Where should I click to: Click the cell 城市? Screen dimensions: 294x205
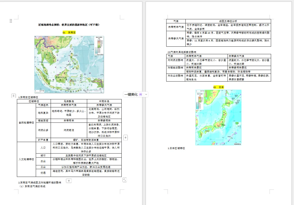[43, 155]
